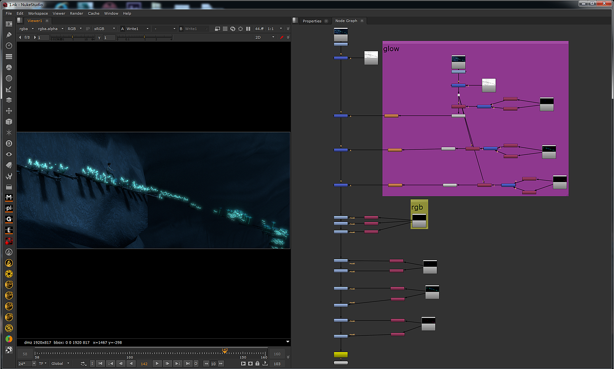The width and height of the screenshot is (614, 369).
Task: Open the 1:1 zoom level dropdown
Action: click(x=274, y=29)
